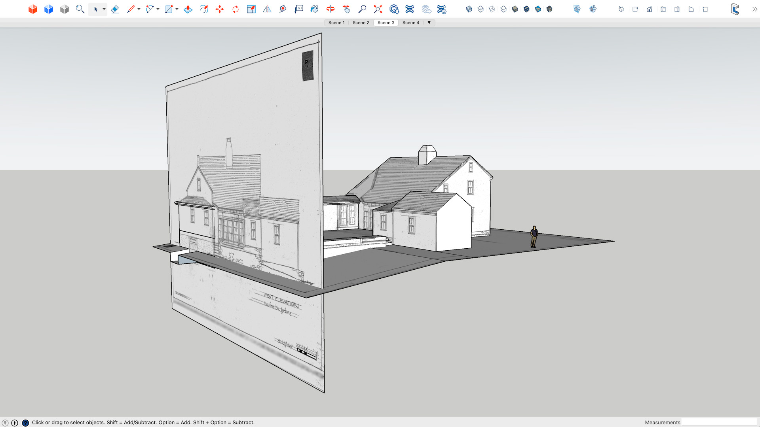
Task: Toggle X-Ray face style
Action: 469,9
